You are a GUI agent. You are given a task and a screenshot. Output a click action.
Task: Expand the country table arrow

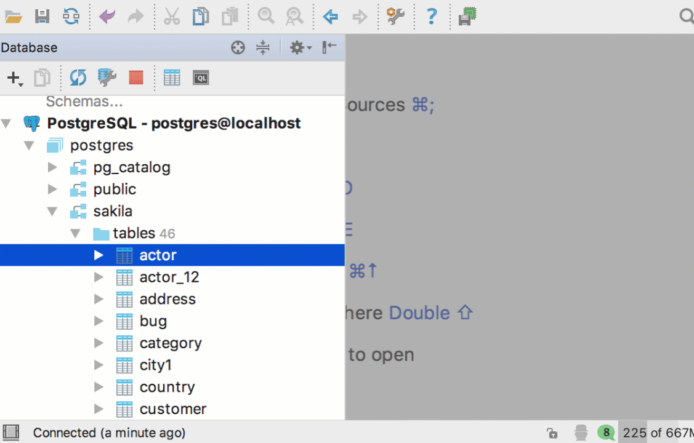pos(99,387)
